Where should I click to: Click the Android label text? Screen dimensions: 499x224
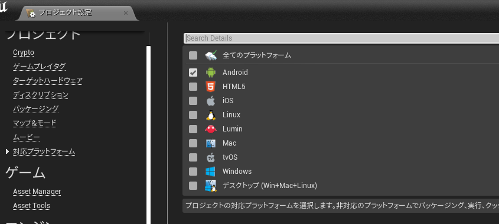pyautogui.click(x=235, y=73)
